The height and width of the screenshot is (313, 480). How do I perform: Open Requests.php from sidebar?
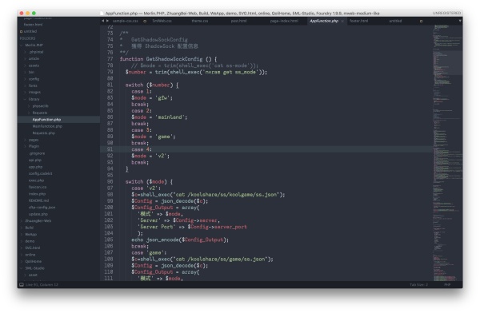[43, 133]
